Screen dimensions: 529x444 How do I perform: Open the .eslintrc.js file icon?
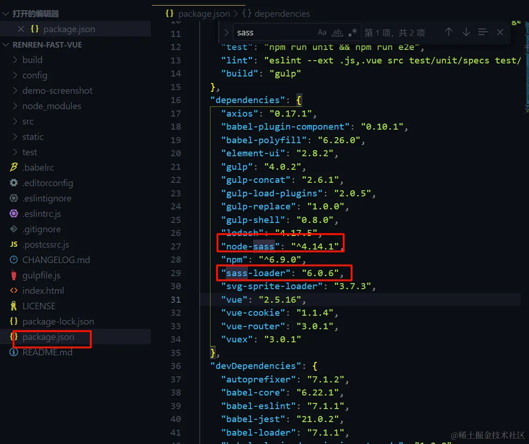[x=14, y=214]
